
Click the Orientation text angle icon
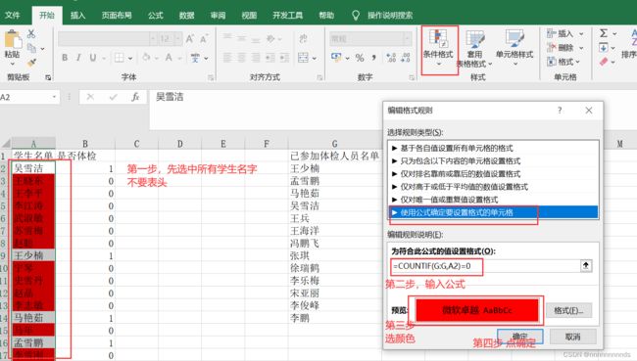[270, 39]
